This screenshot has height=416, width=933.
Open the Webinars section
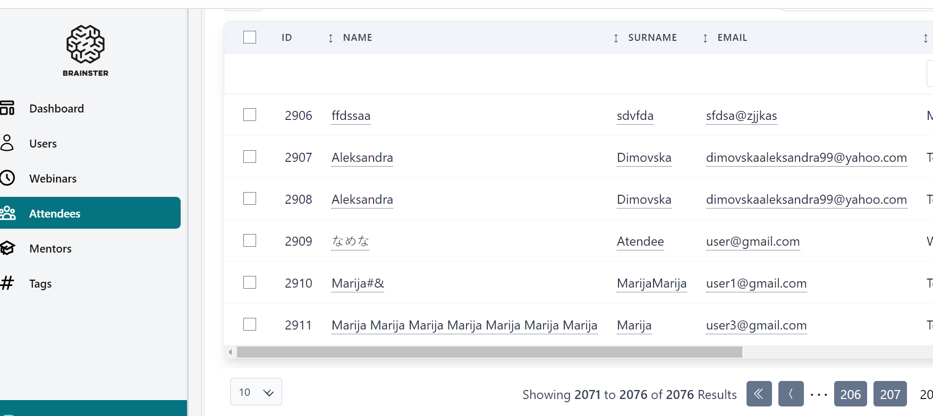[x=53, y=178]
